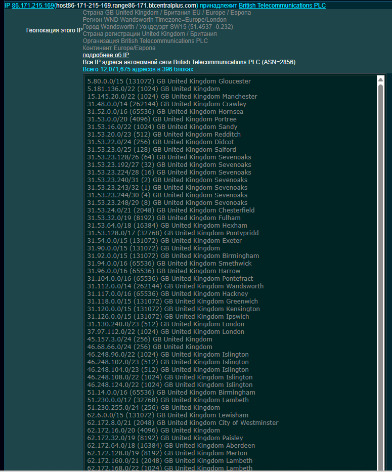Select row 31.48.0.0/14 Crawley
This screenshot has height=472, width=392.
tap(167, 104)
